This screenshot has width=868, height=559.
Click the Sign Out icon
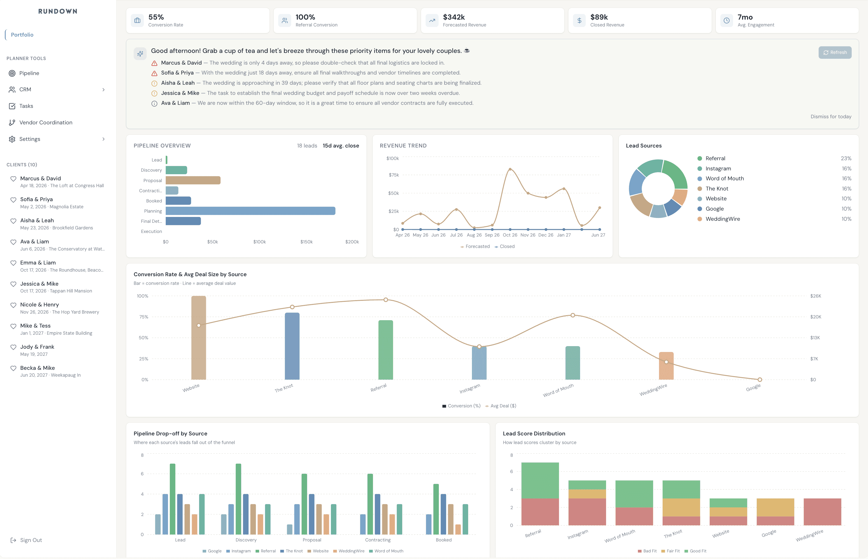tap(13, 540)
